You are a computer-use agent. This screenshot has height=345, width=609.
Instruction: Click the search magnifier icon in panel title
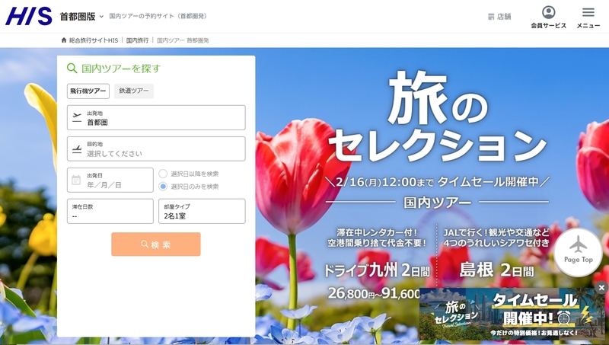click(x=72, y=69)
